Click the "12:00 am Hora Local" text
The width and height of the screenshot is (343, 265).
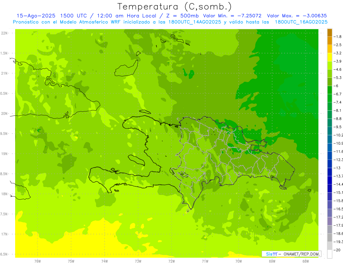pos(126,16)
